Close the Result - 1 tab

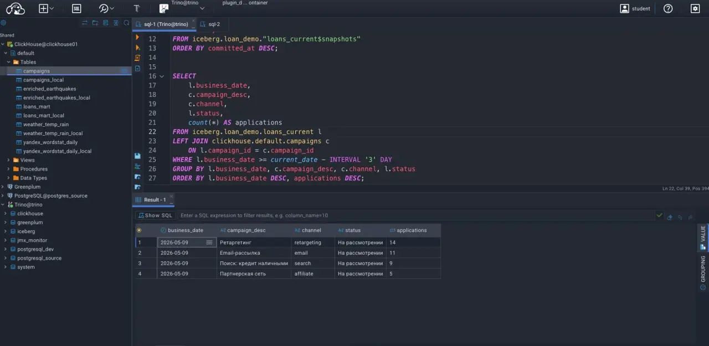point(171,197)
